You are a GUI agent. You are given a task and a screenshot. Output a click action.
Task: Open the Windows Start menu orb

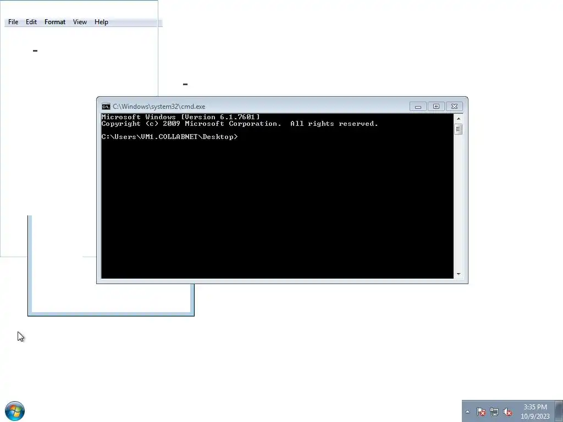click(15, 411)
